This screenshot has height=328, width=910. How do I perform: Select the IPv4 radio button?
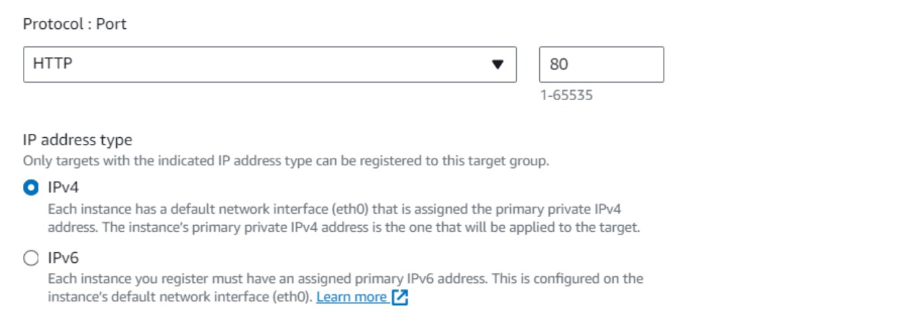(31, 188)
